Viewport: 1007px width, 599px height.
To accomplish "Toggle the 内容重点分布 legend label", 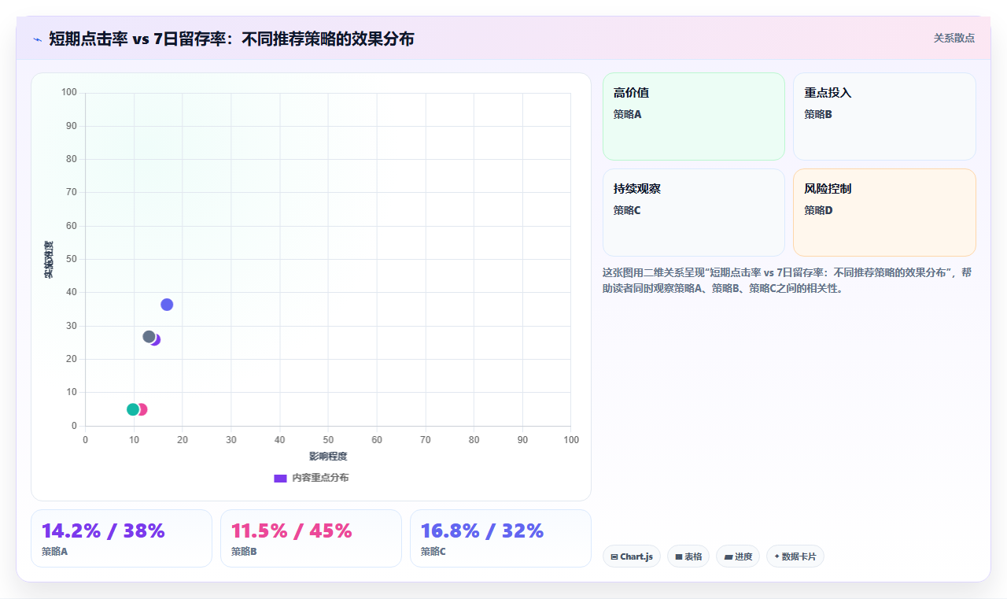I will (320, 478).
